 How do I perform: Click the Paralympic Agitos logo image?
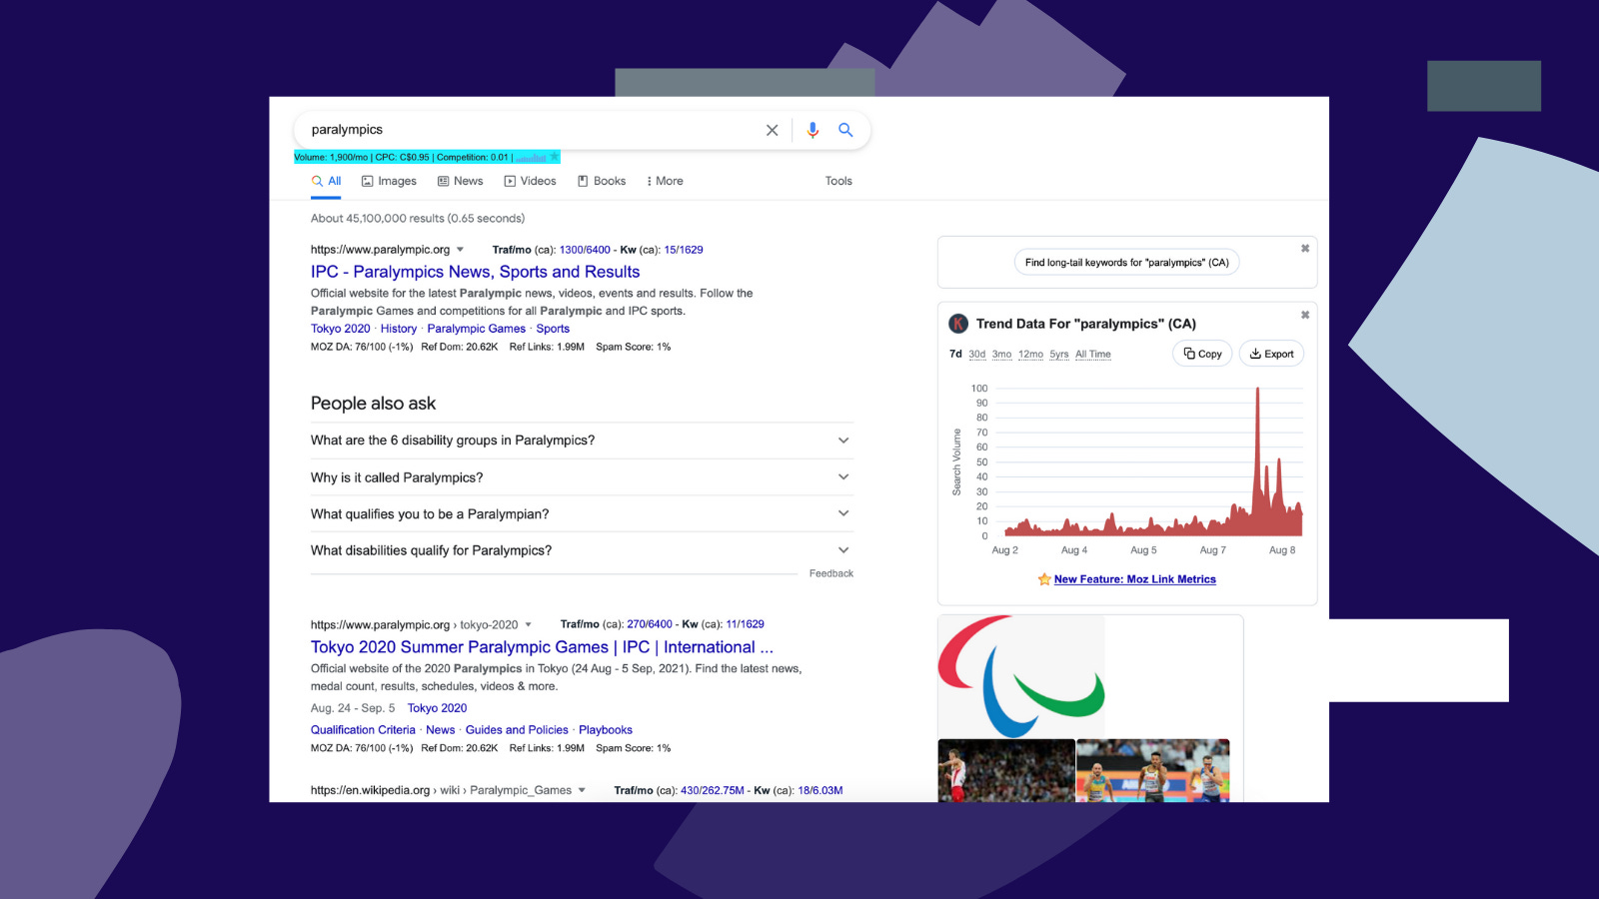pyautogui.click(x=1021, y=676)
